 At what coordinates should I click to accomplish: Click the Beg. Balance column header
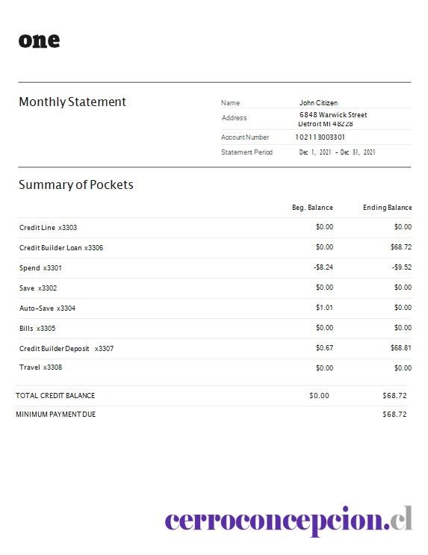click(312, 208)
